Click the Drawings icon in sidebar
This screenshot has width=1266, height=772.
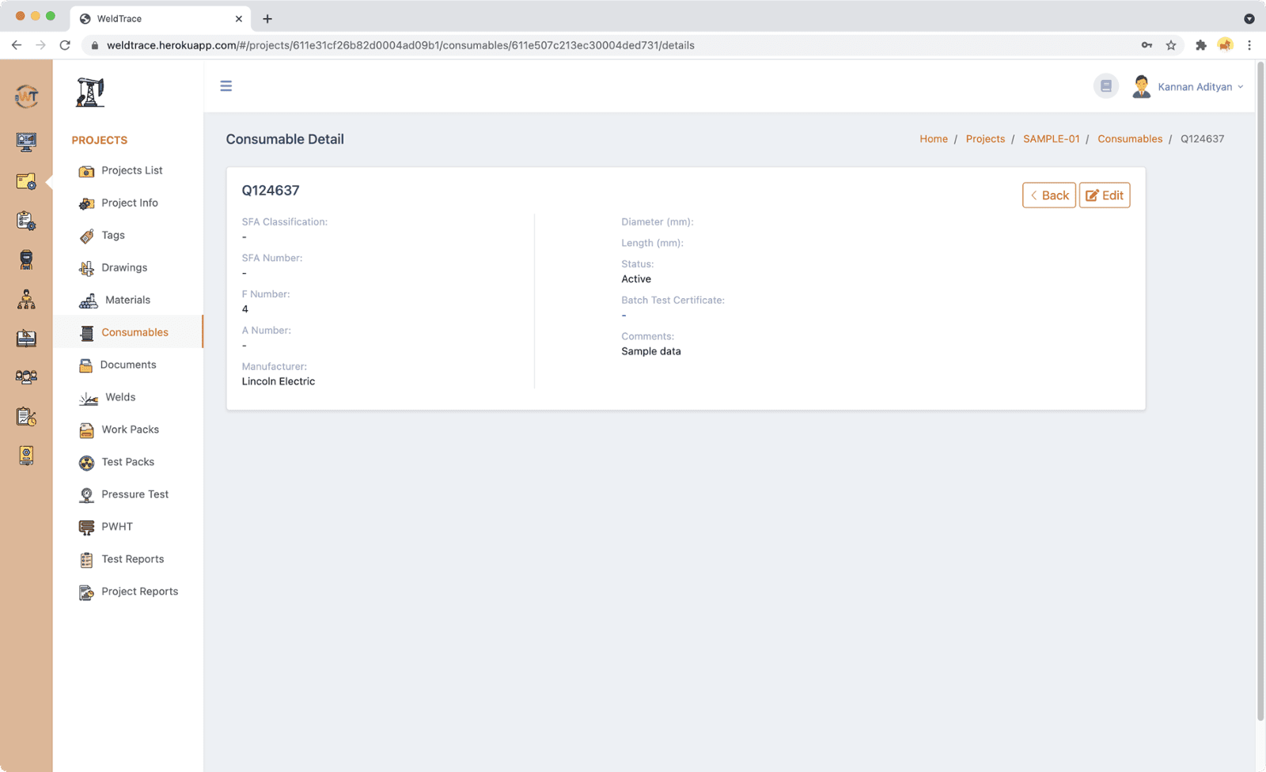86,268
